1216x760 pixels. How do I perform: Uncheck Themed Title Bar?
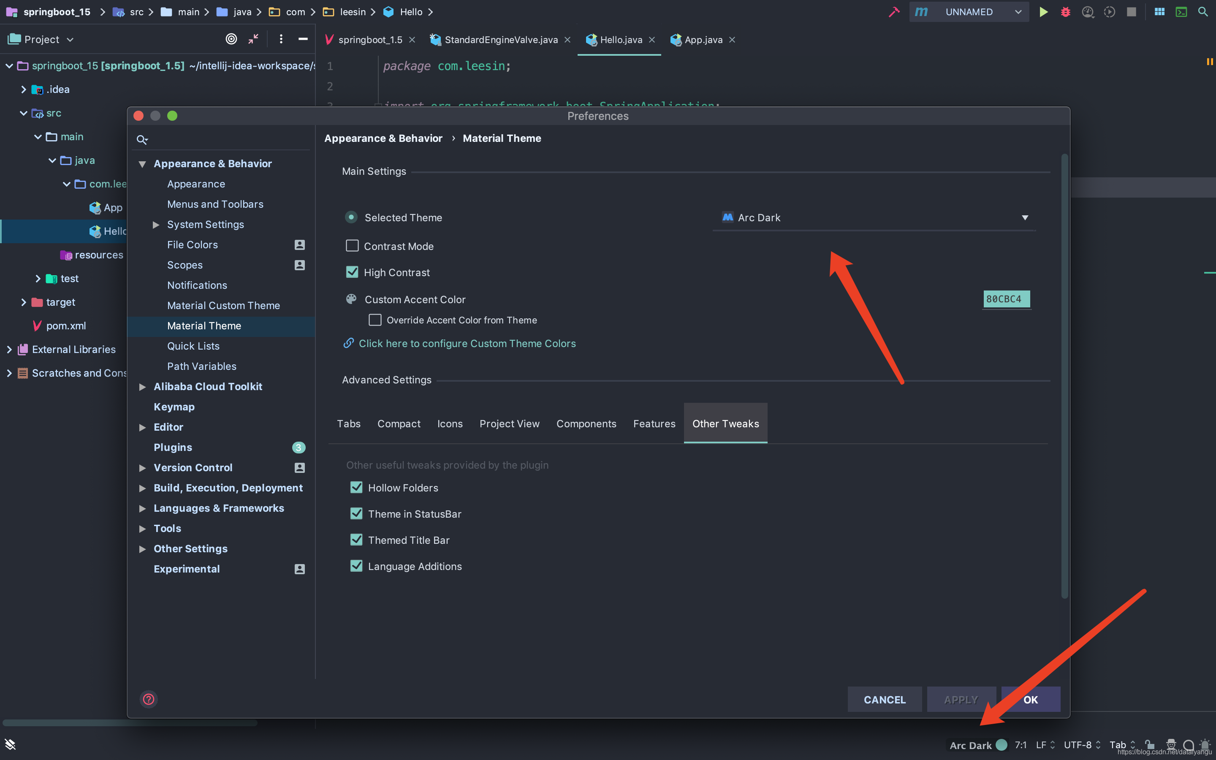(356, 539)
